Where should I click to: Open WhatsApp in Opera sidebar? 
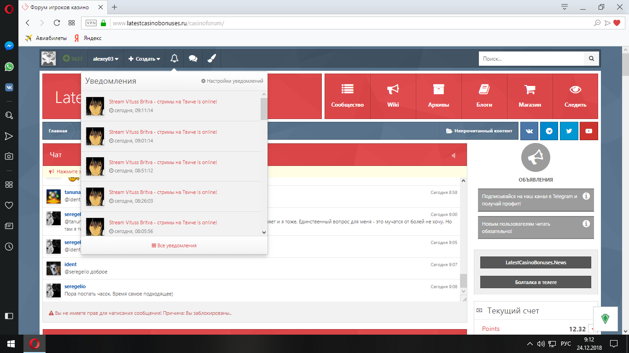coord(9,67)
